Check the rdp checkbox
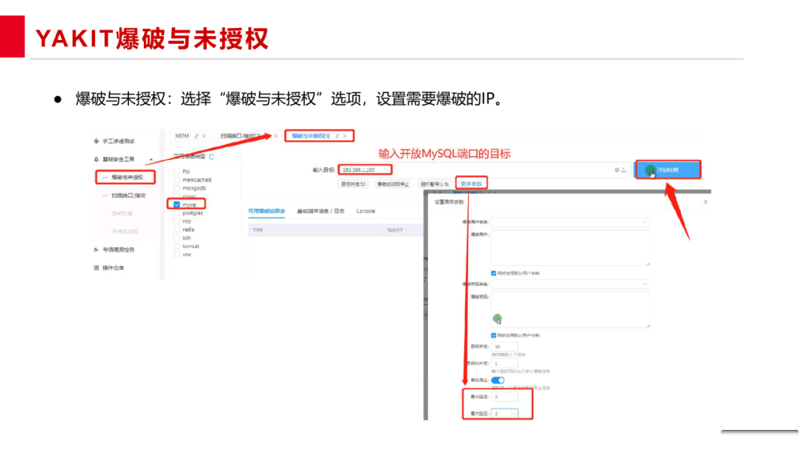This screenshot has height=450, width=801. (177, 221)
